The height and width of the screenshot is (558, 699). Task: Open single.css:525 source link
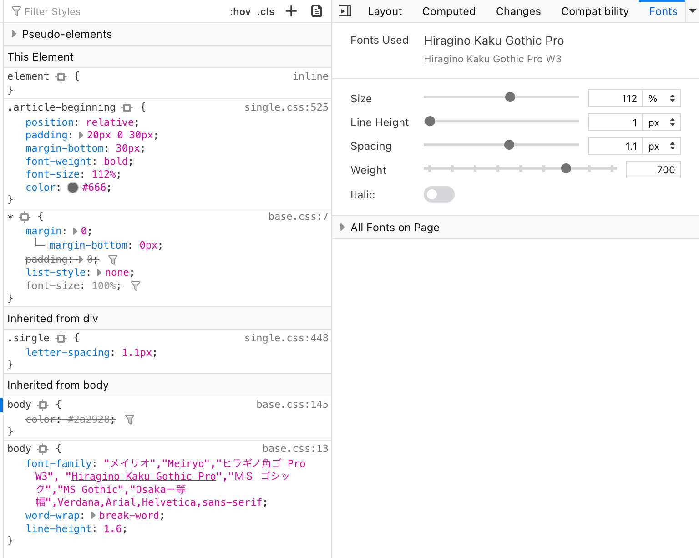point(286,107)
